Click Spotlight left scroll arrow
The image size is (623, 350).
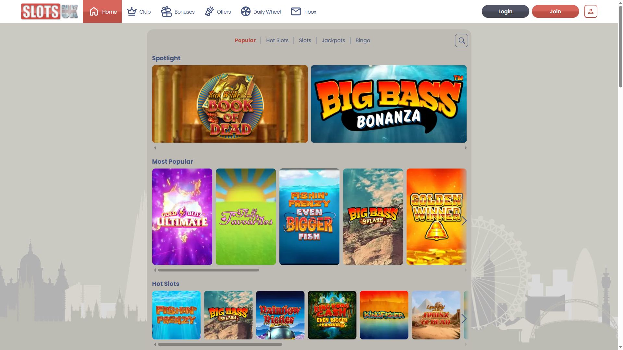point(155,148)
